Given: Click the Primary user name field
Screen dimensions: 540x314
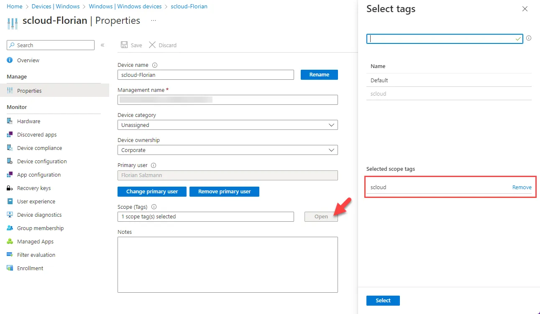Looking at the screenshot, I should point(228,175).
